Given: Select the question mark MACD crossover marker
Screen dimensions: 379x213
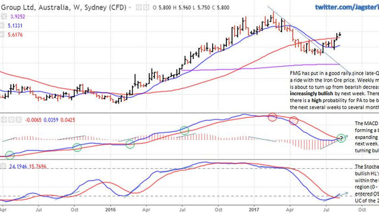Looking at the screenshot, I should [x=341, y=138].
